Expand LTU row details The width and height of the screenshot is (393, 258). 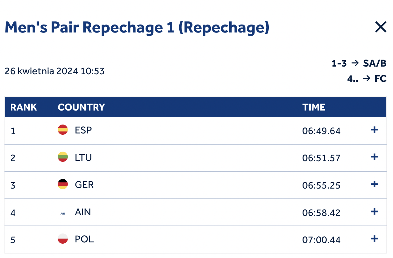point(375,157)
